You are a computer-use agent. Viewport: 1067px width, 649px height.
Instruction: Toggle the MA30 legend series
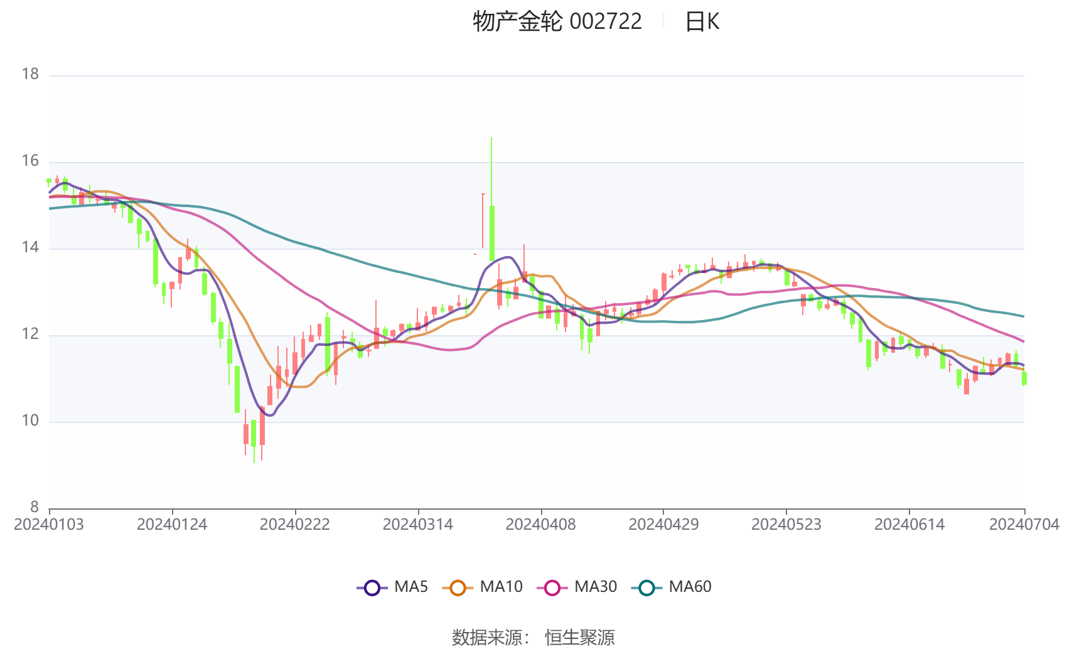pos(577,587)
